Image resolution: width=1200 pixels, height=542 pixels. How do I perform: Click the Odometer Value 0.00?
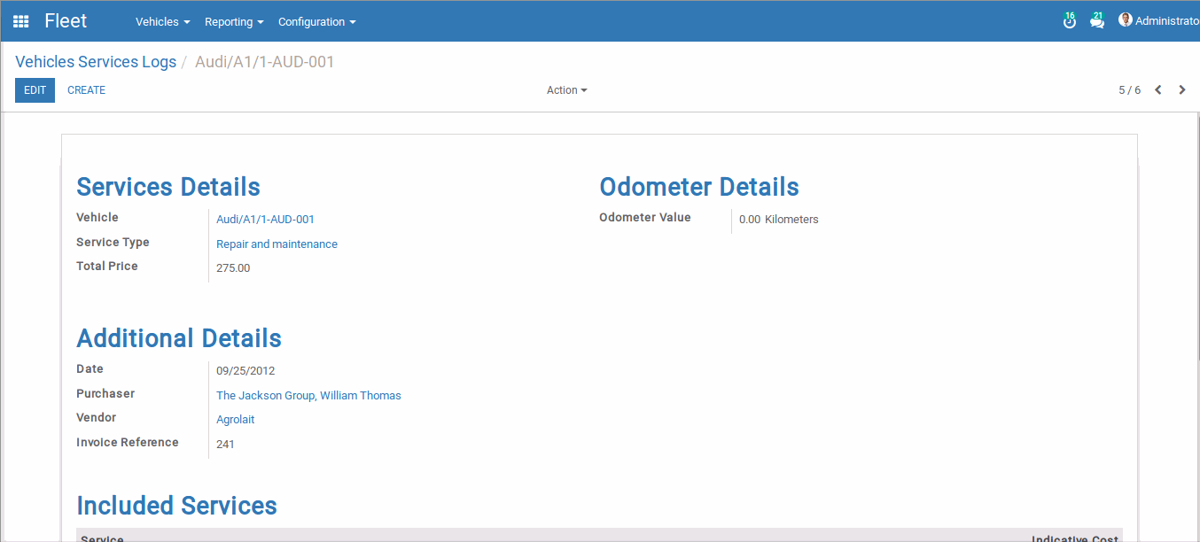(750, 219)
